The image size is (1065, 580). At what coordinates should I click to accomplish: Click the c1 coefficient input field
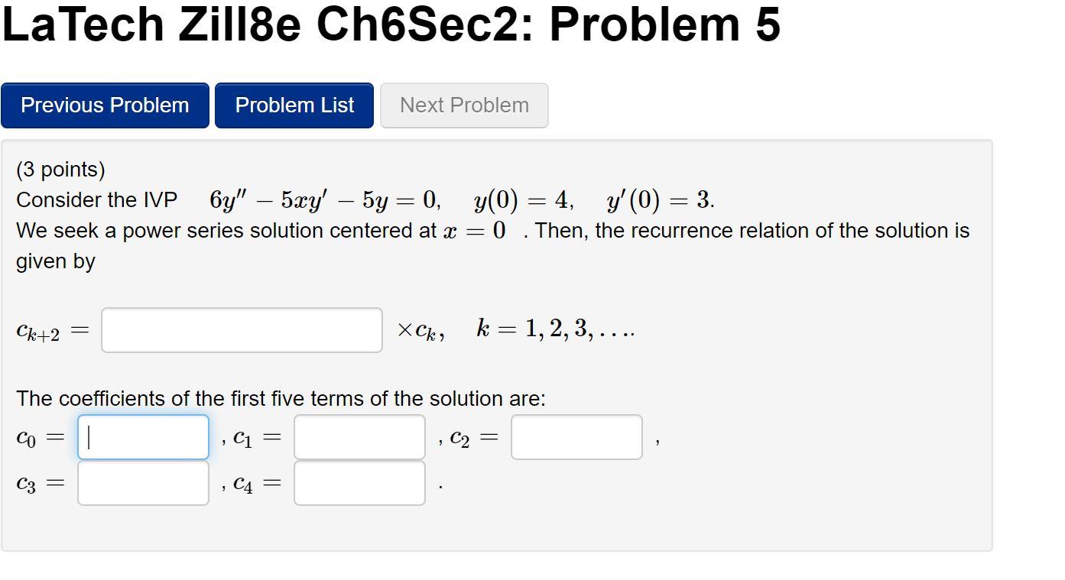click(359, 436)
